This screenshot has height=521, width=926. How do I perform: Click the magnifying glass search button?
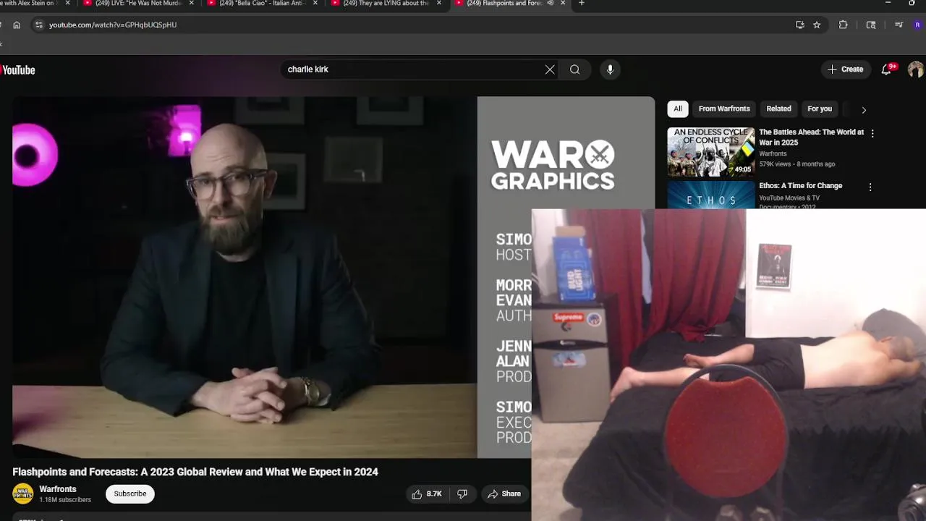[x=574, y=69]
